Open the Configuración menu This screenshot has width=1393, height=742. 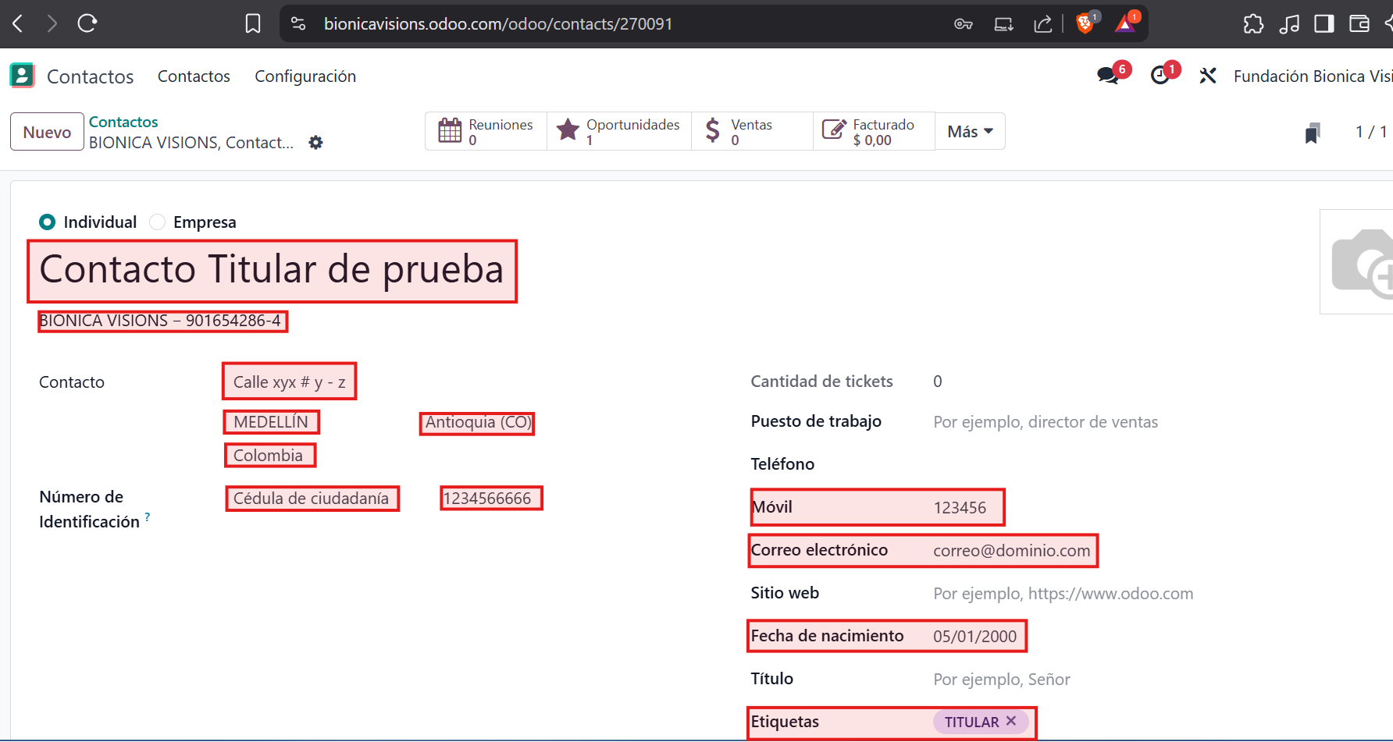[305, 76]
